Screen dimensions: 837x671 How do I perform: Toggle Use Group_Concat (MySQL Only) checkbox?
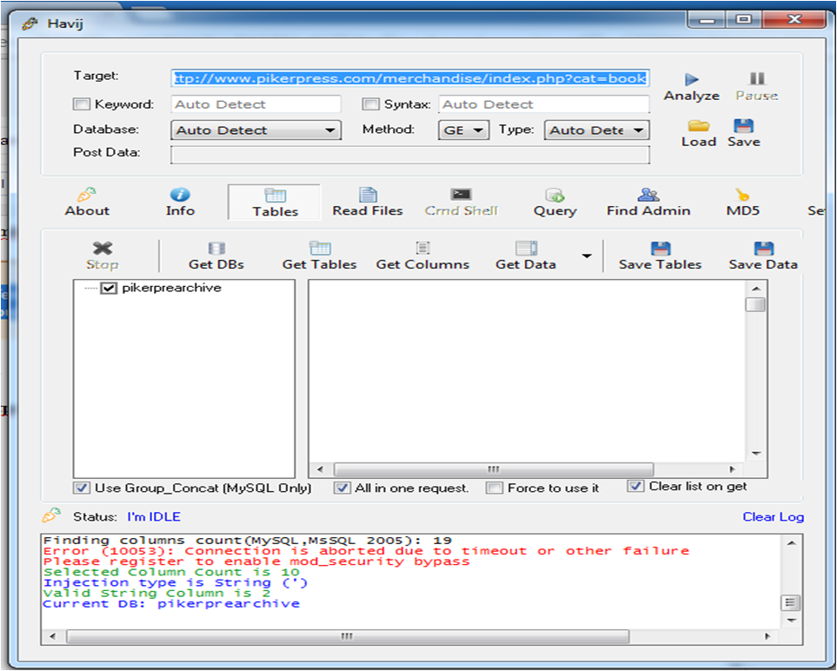click(82, 488)
